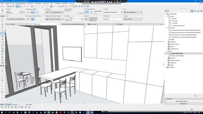Image resolution: width=203 pixels, height=114 pixels.
Task: Click the 3D view cube icon in toolbar
Action: [88, 6]
